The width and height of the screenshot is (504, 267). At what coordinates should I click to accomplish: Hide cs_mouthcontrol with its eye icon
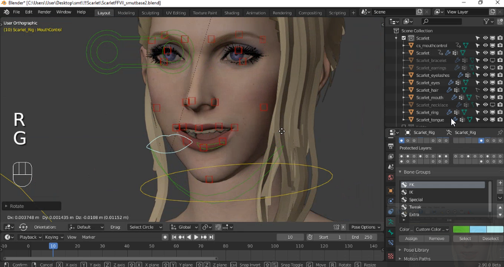[485, 45]
